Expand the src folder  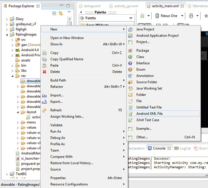pyautogui.click(x=12, y=40)
